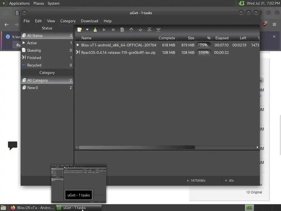
Task: Filter by Active status
Action: (47, 43)
